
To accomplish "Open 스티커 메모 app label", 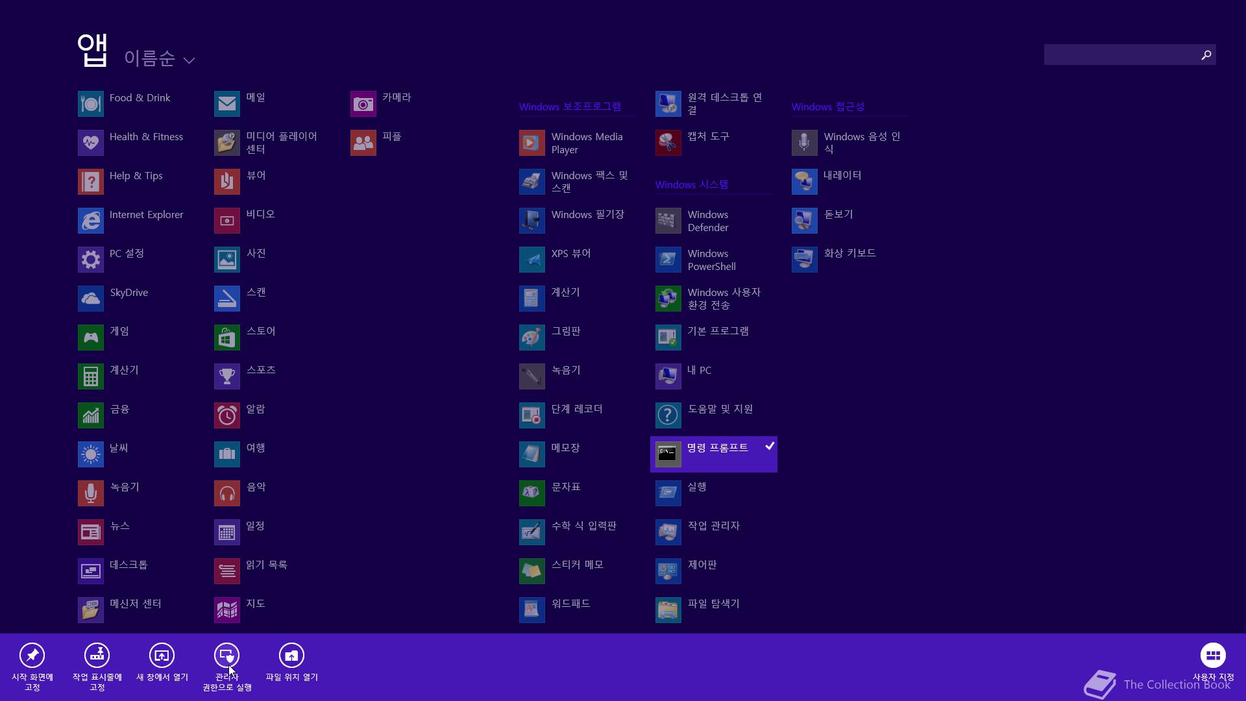I will point(578,565).
